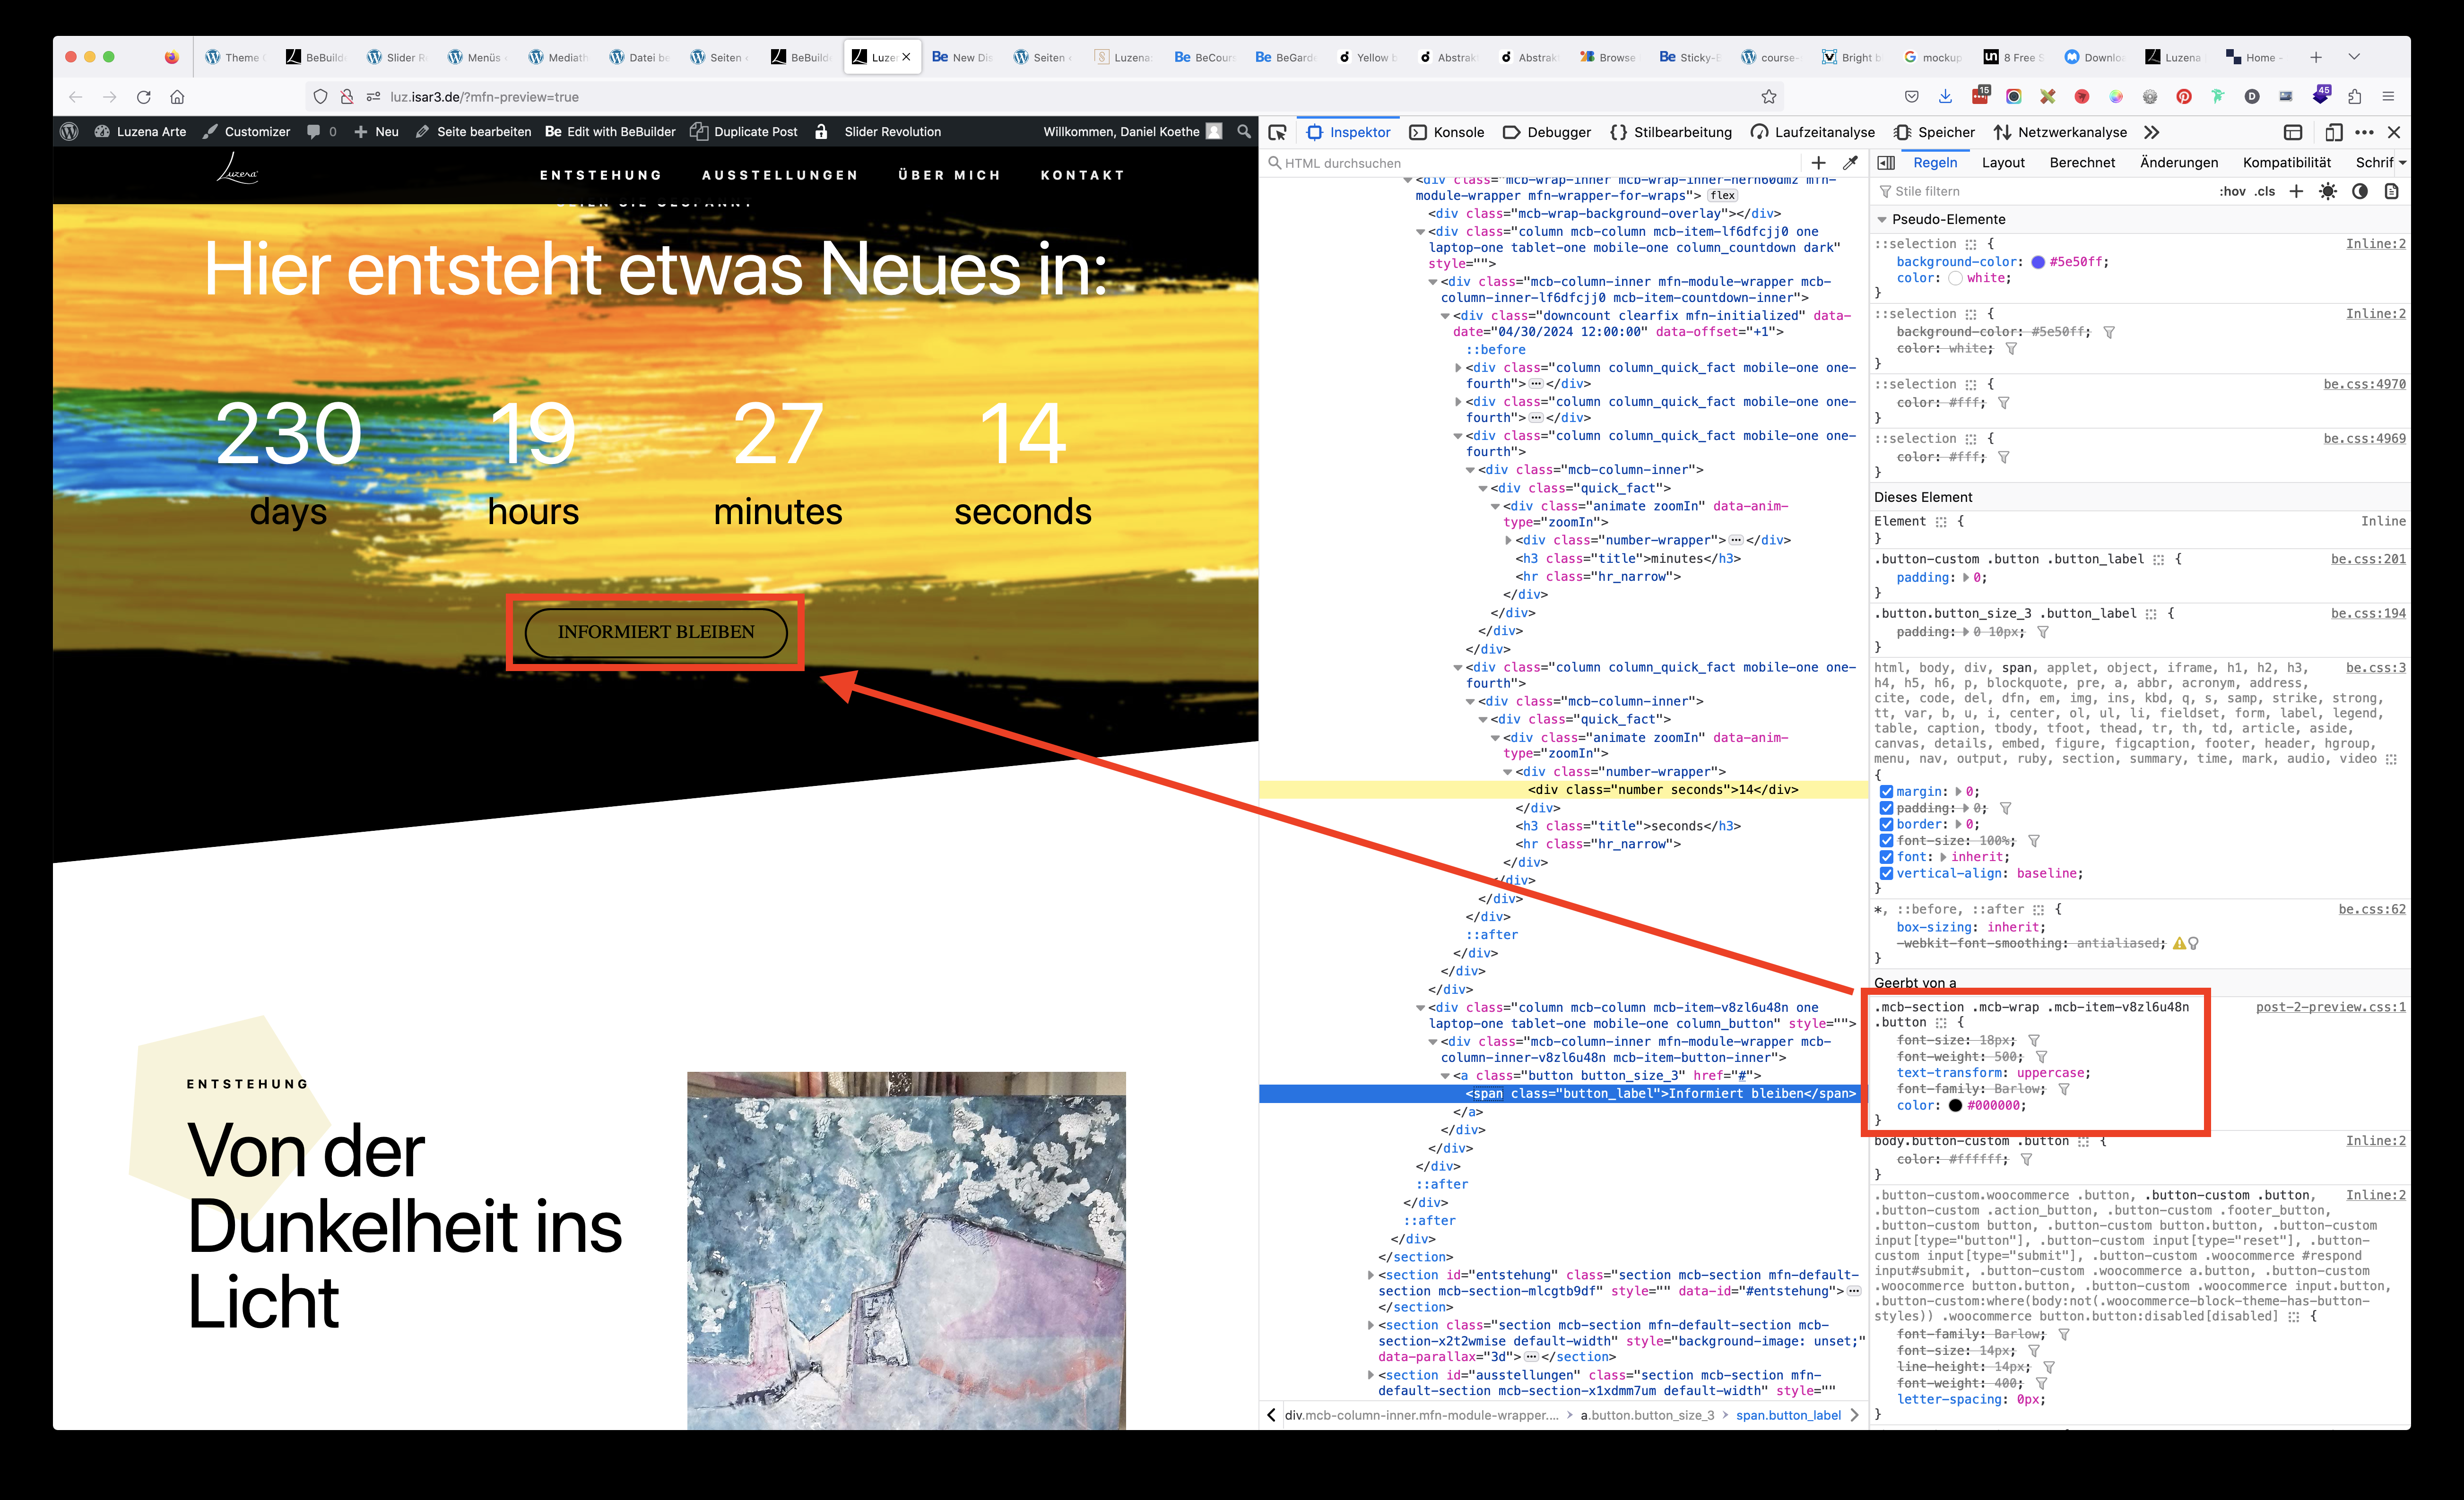Screen dimensions: 2464x1500
Task: Collapse the div class="downcount clearfix" node
Action: [x=1445, y=316]
